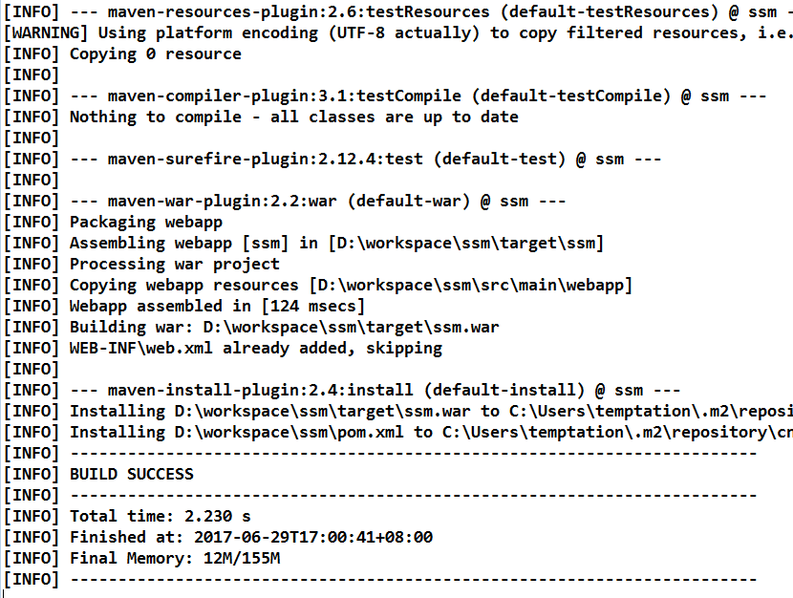Click the Copying webapp resources line
The image size is (793, 598).
coord(351,285)
